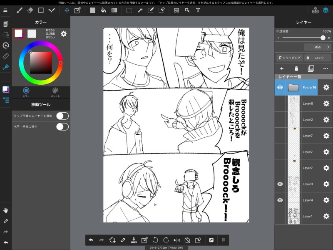Open Layer4 settings gear
This screenshot has width=333, height=250.
point(326,200)
